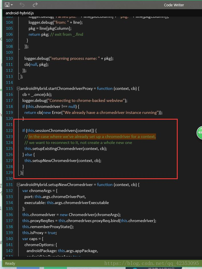This screenshot has width=202, height=269.
Task: Click the Undo arrow icon
Action: [22, 5]
